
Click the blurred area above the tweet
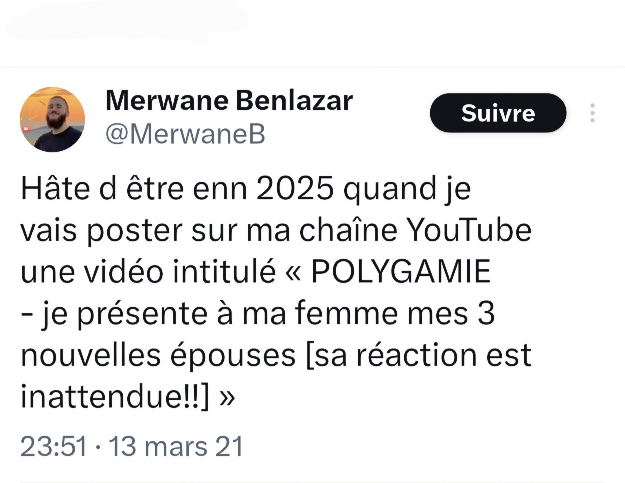point(127,21)
